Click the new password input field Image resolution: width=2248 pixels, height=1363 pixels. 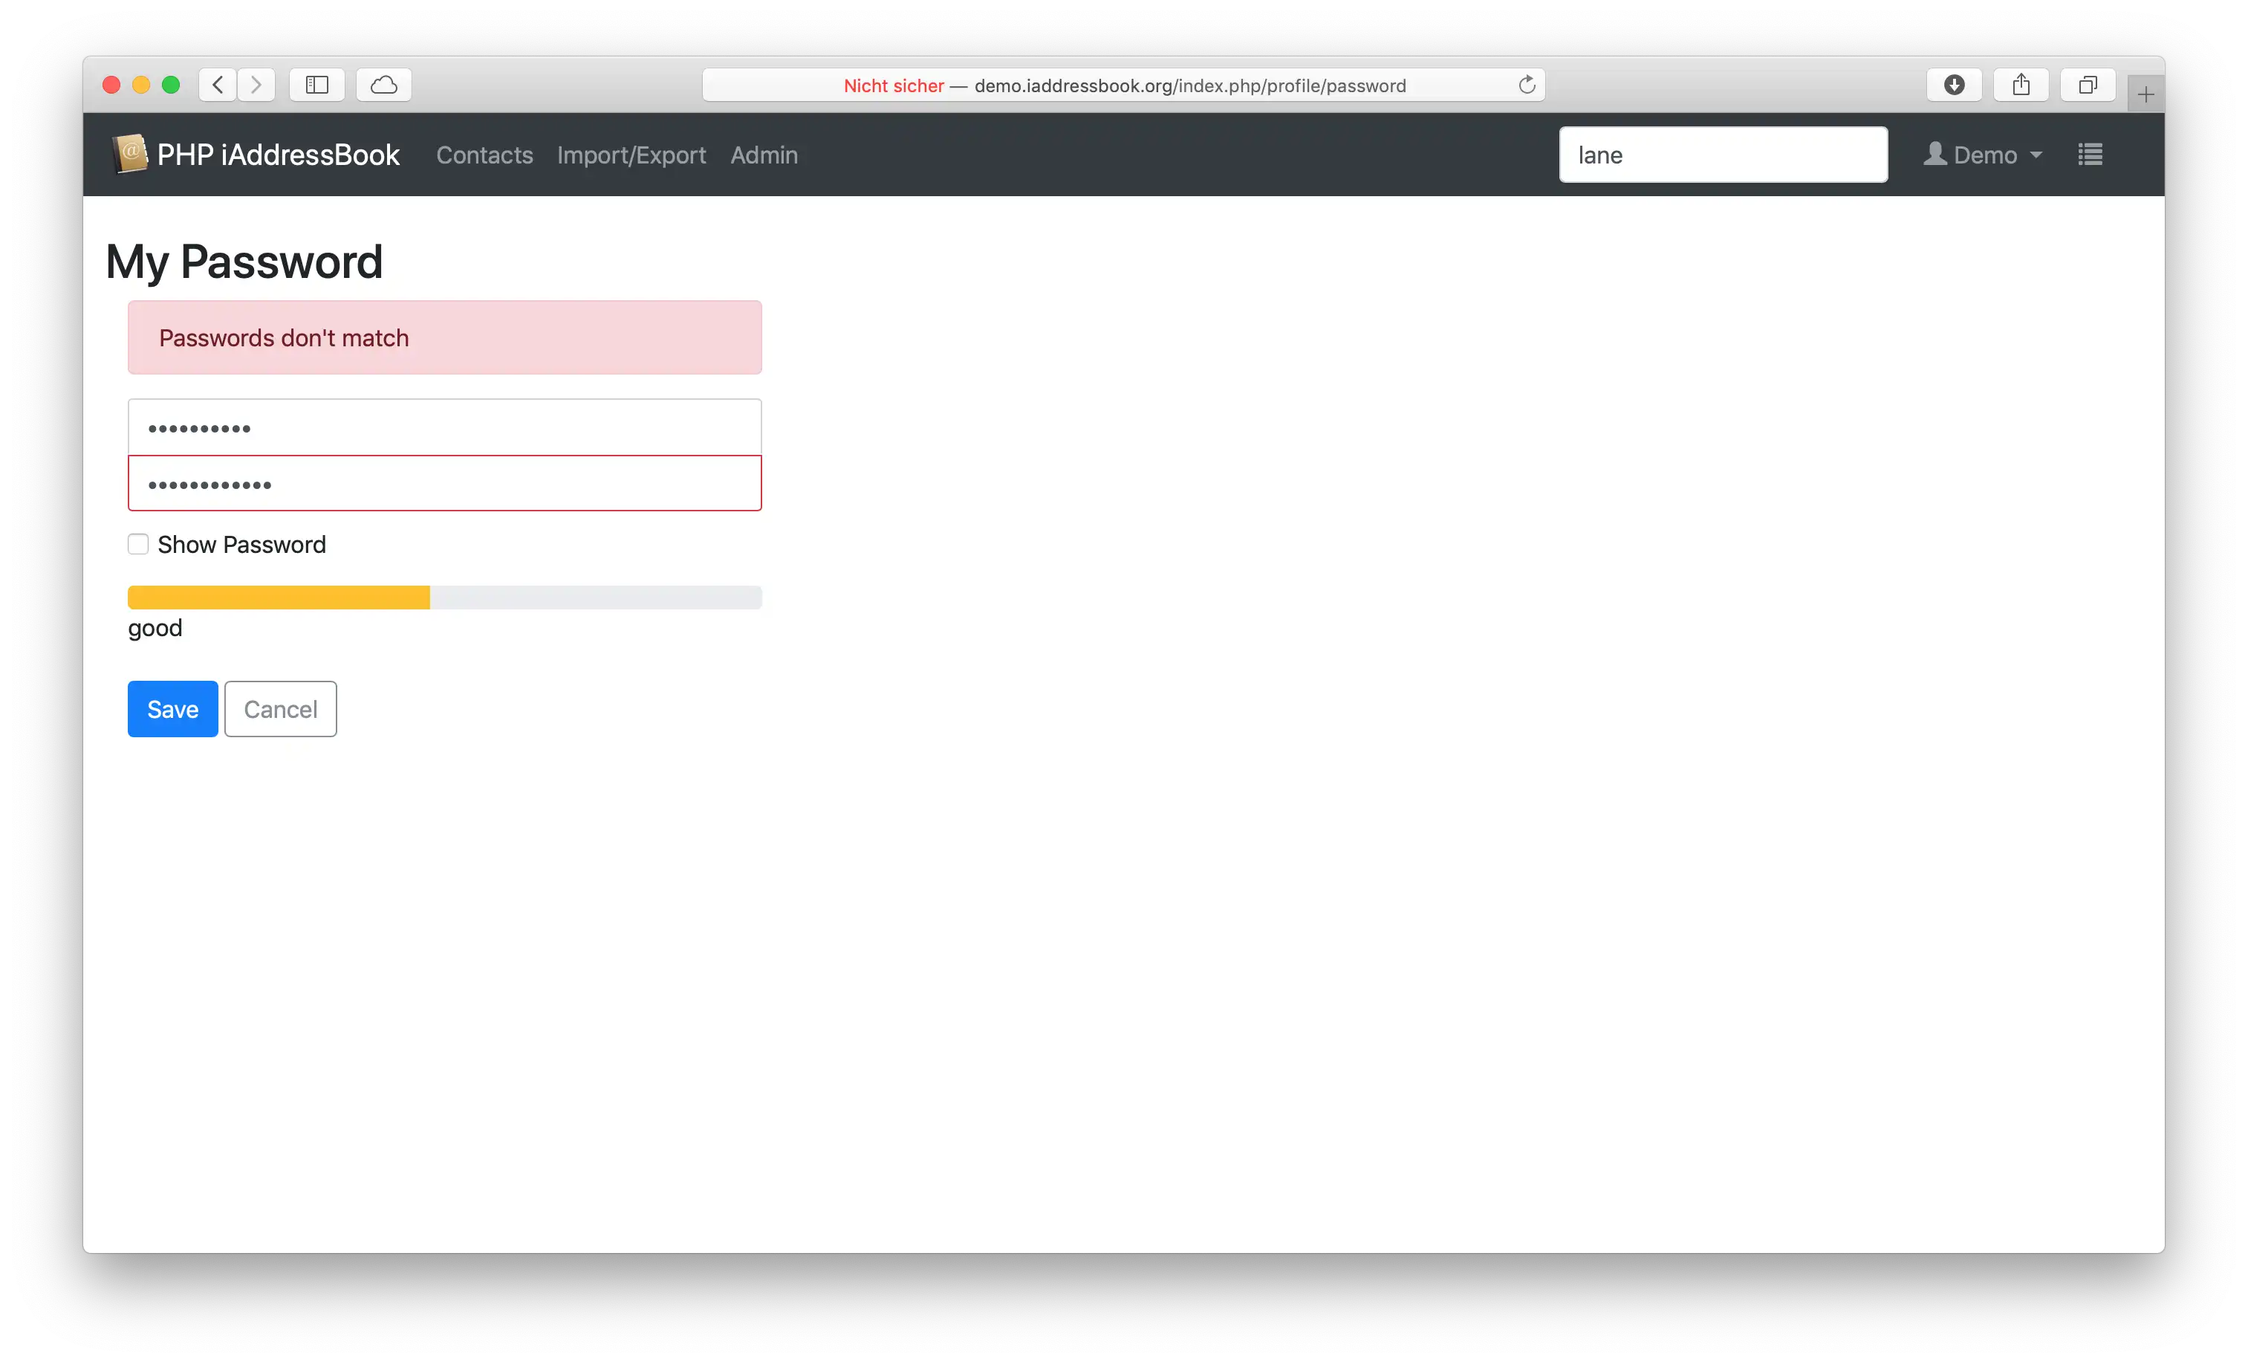[x=444, y=425]
